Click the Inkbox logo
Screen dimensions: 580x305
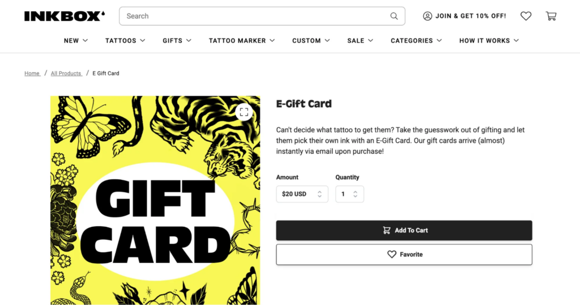[65, 16]
